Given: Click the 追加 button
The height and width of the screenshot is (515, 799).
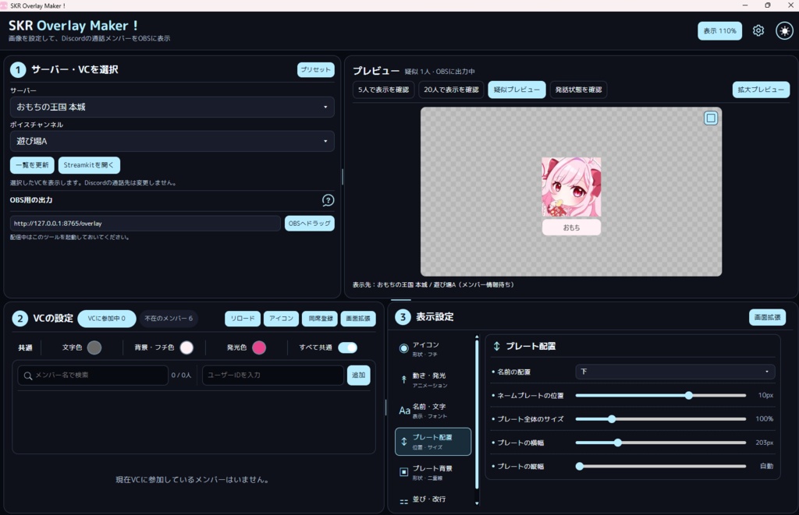Looking at the screenshot, I should pos(358,375).
